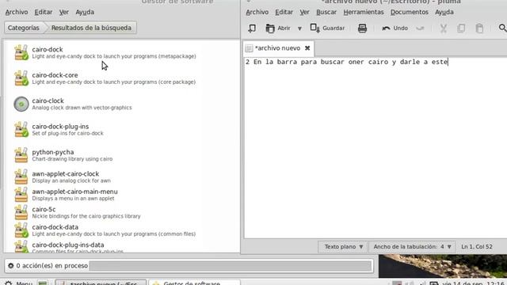Open the Texto plano syntax dropdown
Viewport: 507px width, 285px height.
pos(343,247)
